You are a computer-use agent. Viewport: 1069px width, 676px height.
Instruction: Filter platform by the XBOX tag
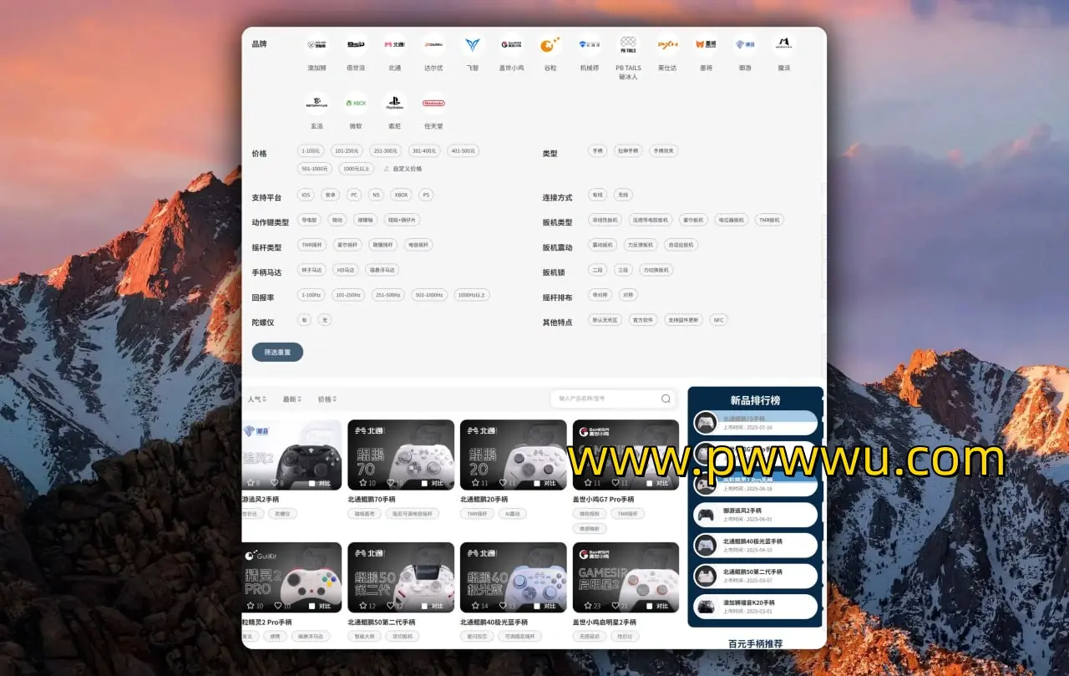[402, 195]
